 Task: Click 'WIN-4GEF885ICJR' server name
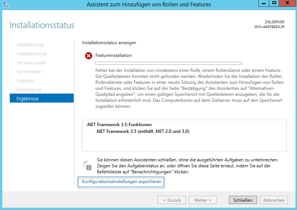(x=269, y=27)
